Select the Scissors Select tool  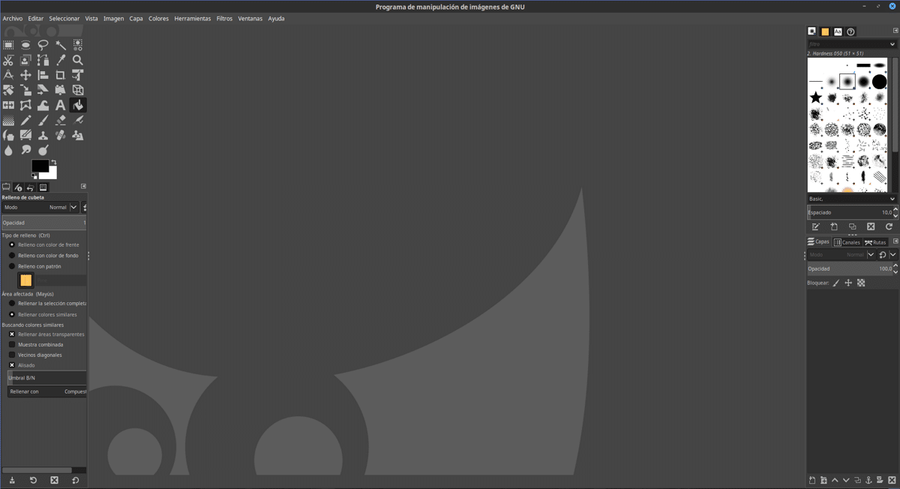8,60
